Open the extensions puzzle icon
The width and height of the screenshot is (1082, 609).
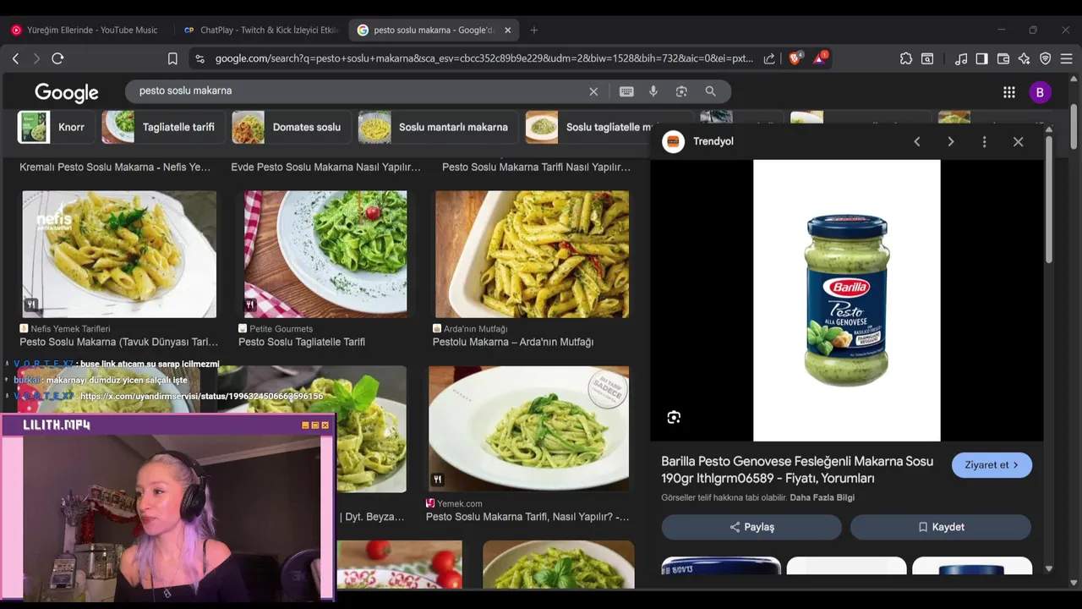(906, 58)
